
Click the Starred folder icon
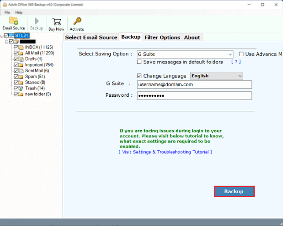[21, 83]
